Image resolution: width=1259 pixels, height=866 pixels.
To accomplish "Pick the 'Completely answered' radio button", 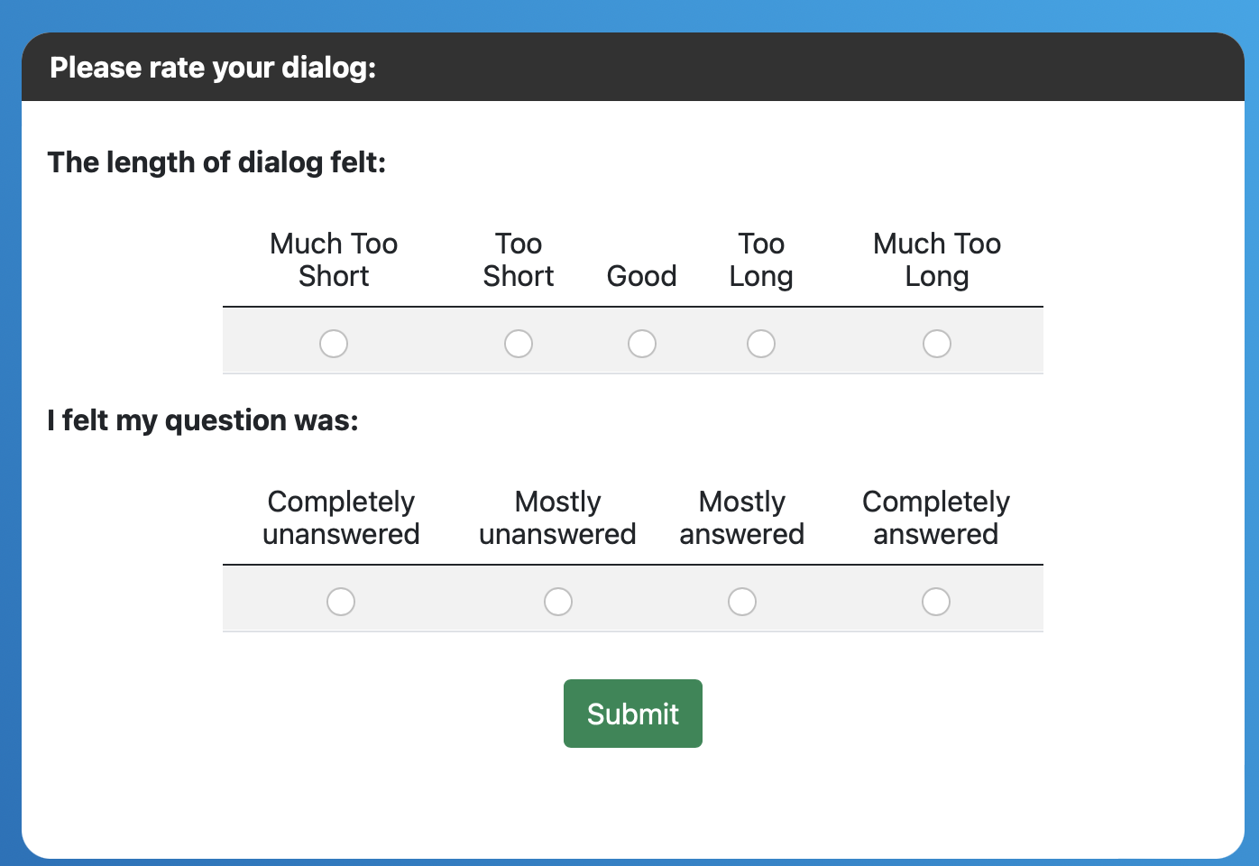I will click(936, 602).
